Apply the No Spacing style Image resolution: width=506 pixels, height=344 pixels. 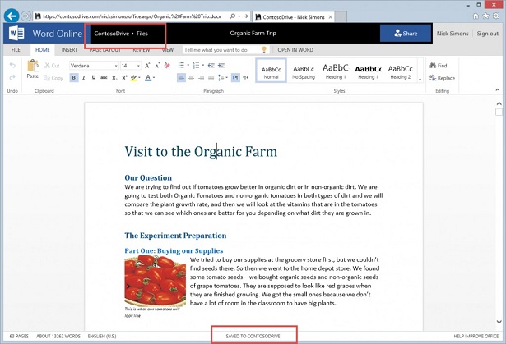tap(304, 72)
